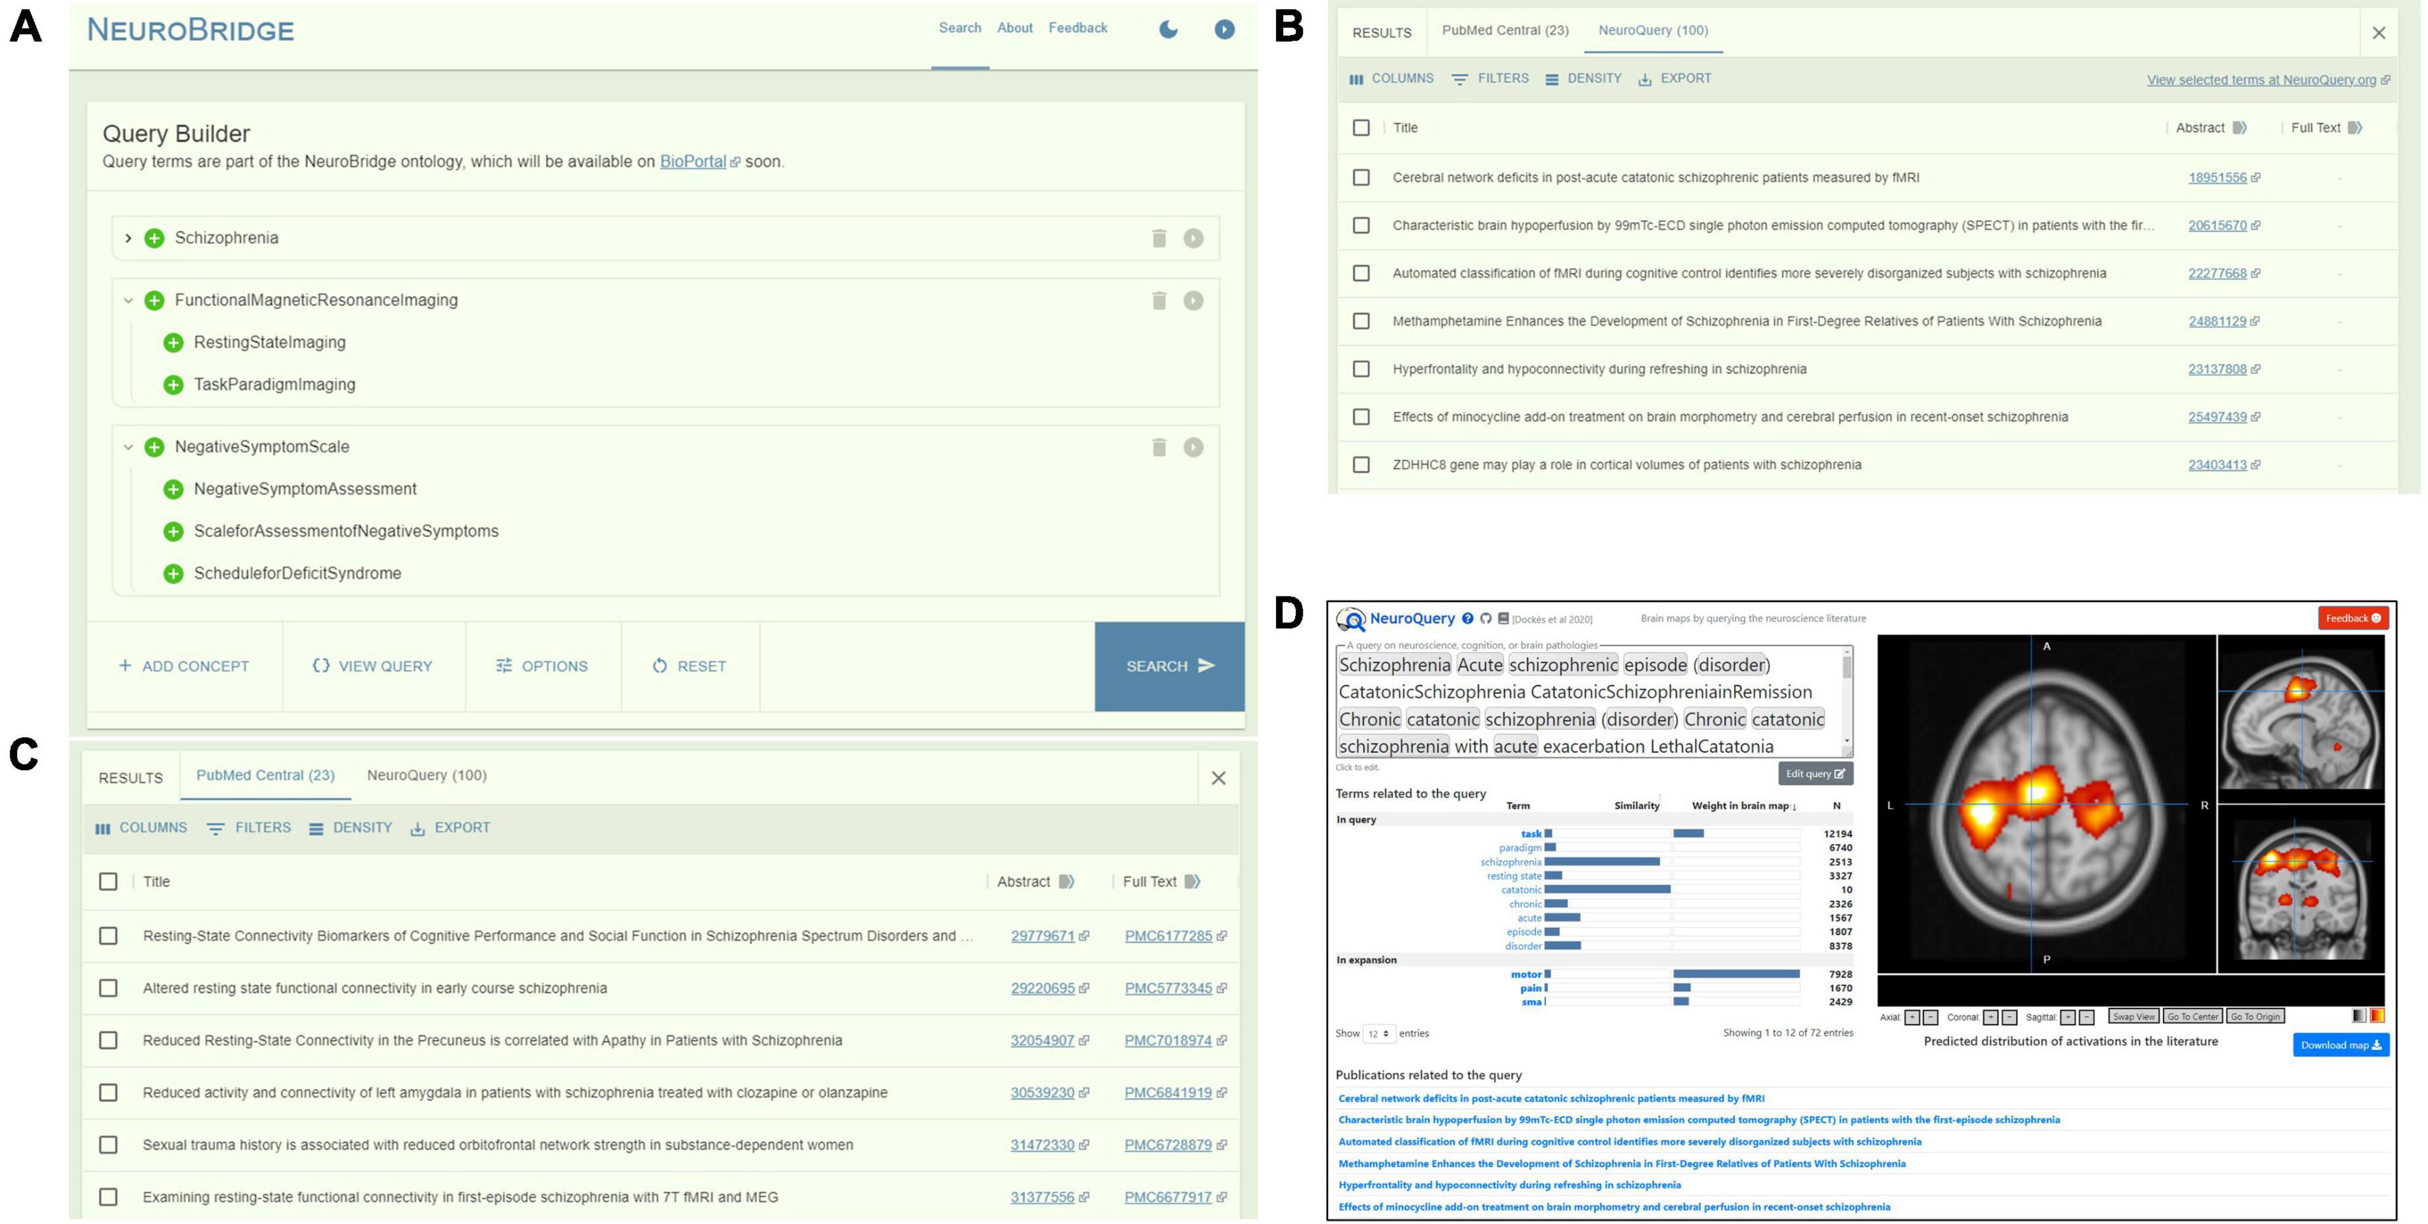This screenshot has width=2428, height=1224.
Task: Click the green plus beside RestingStateImaging
Action: [x=174, y=343]
